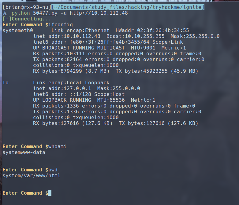This screenshot has width=239, height=205.
Task: Click inet addr:127.0.0.1 text
Action: [62, 88]
